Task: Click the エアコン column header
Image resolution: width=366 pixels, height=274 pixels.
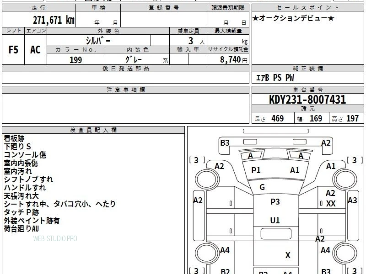Action: click(36, 31)
